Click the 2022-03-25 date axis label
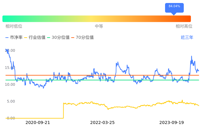Screen dimensions: 207x133 (102, 122)
